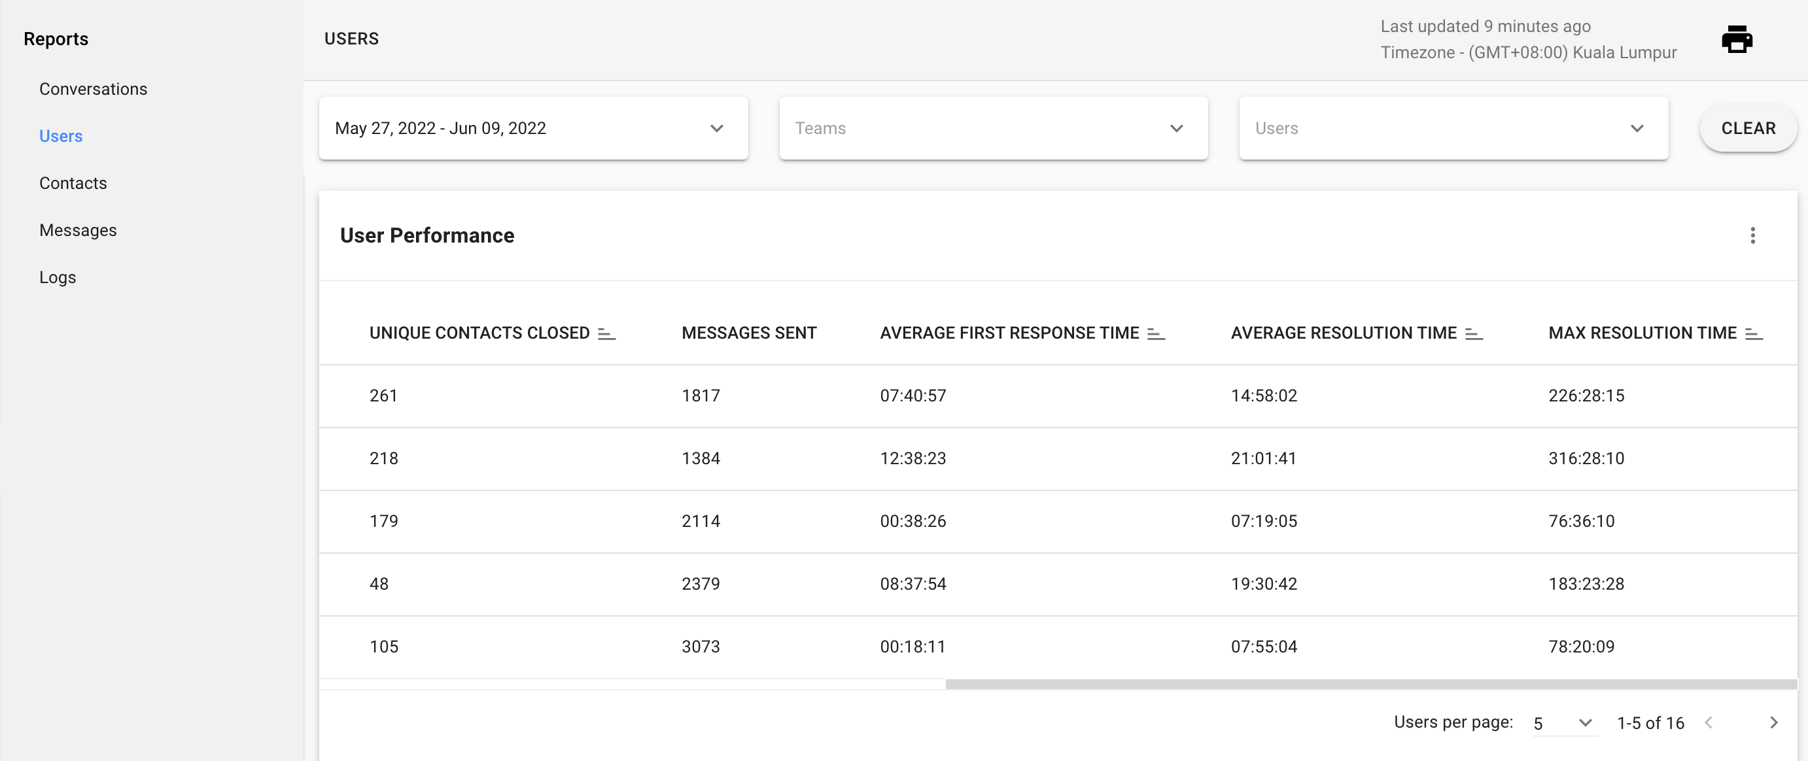Expand the Users filter dropdown

point(1453,128)
